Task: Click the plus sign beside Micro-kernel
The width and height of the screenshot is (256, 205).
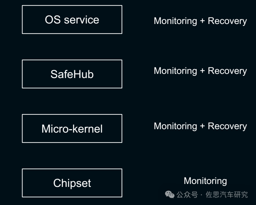Action: 202,126
